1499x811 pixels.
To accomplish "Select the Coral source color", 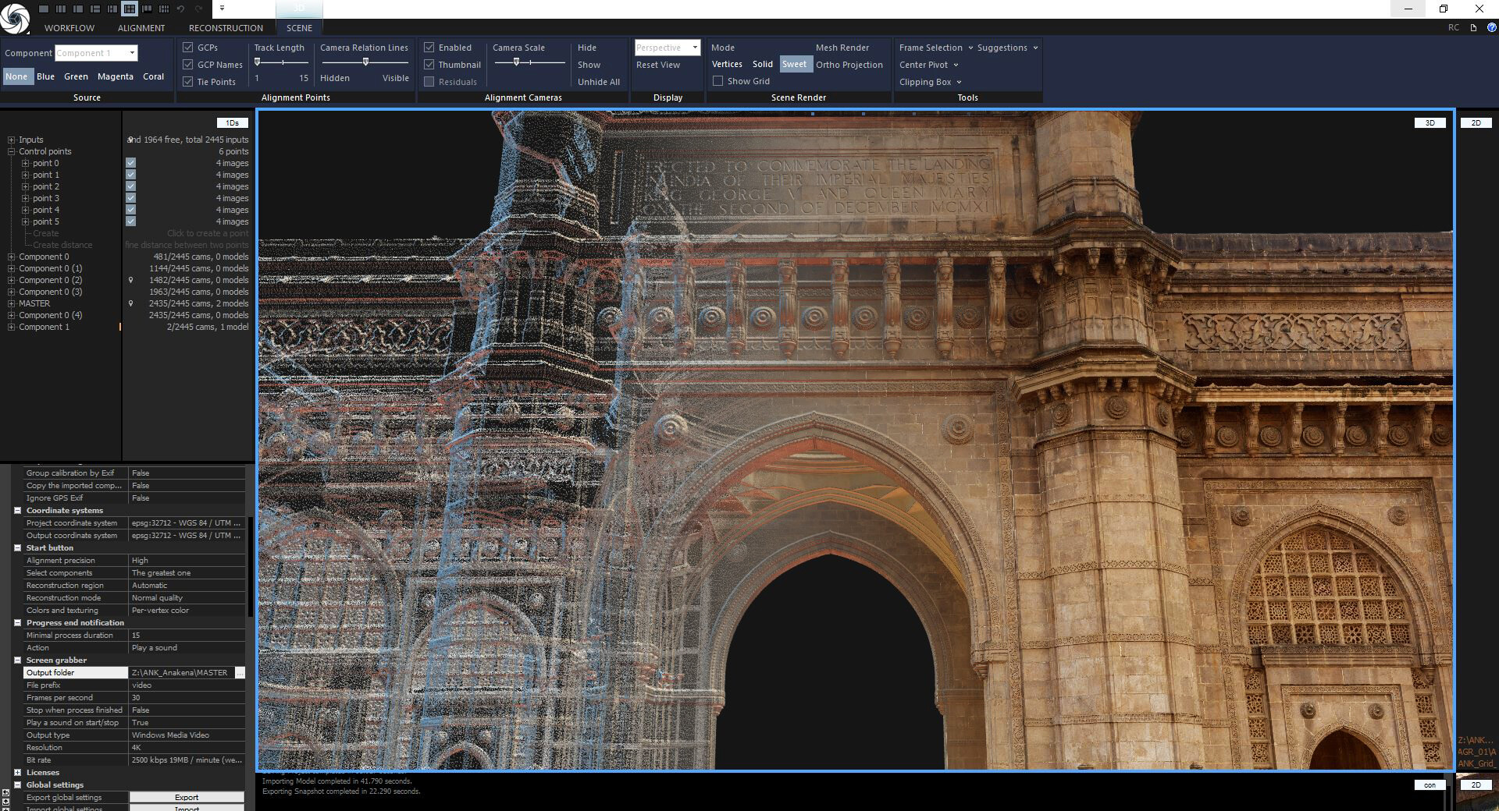I will pos(154,76).
